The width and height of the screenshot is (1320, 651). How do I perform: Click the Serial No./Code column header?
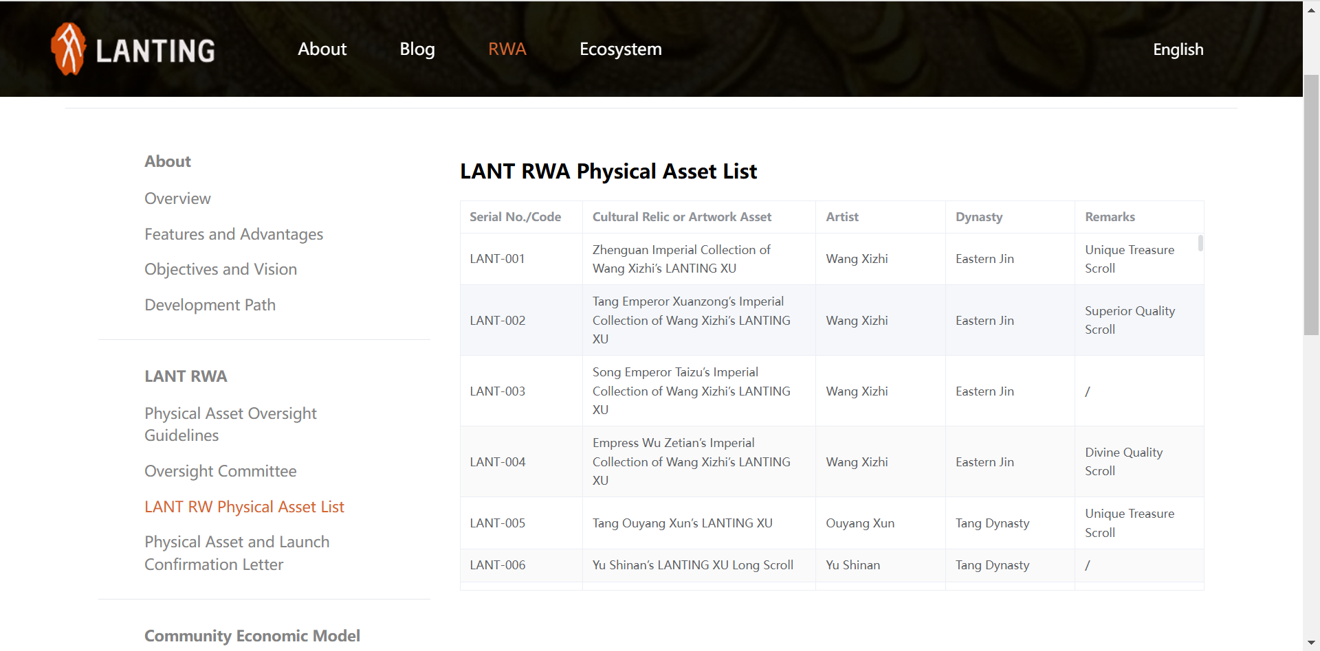click(x=521, y=217)
